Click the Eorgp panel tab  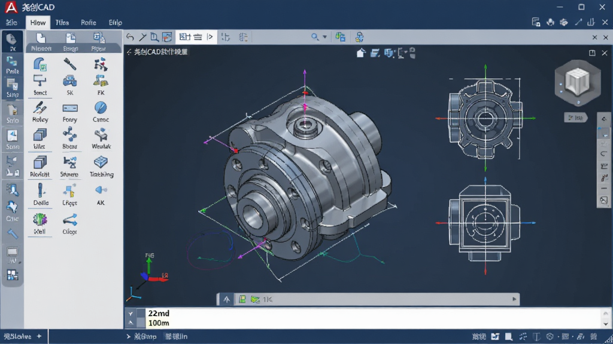pyautogui.click(x=71, y=42)
